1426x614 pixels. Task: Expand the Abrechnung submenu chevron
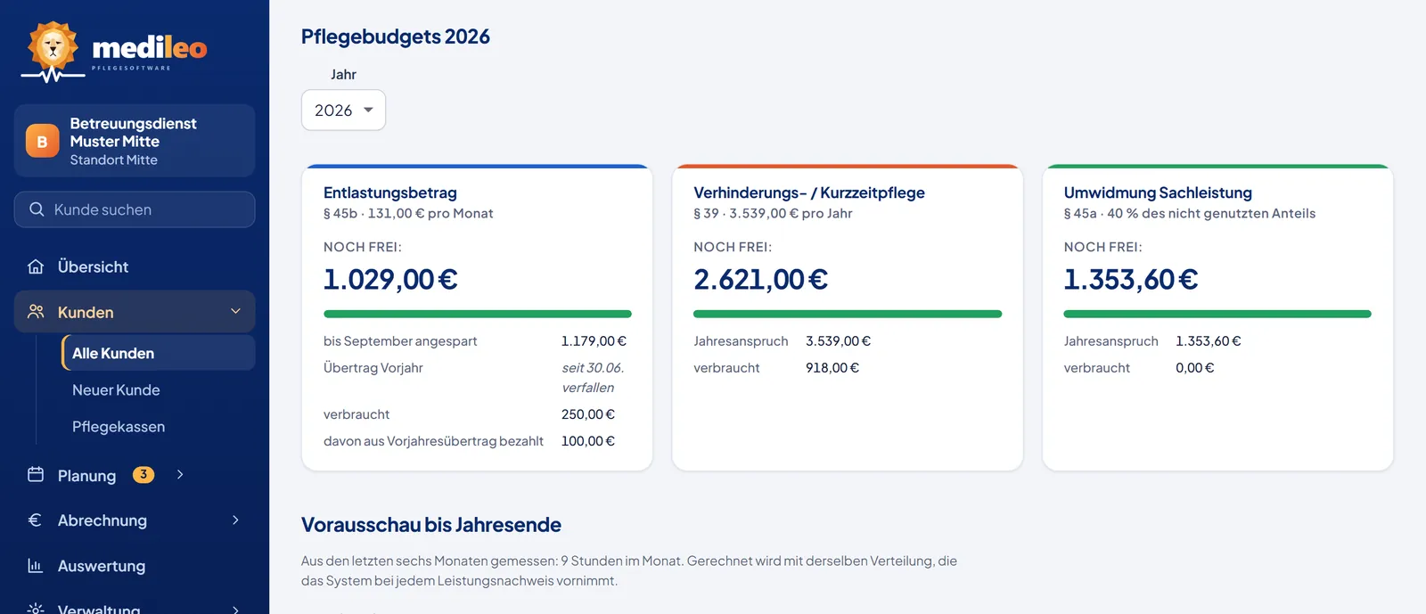pyautogui.click(x=235, y=520)
